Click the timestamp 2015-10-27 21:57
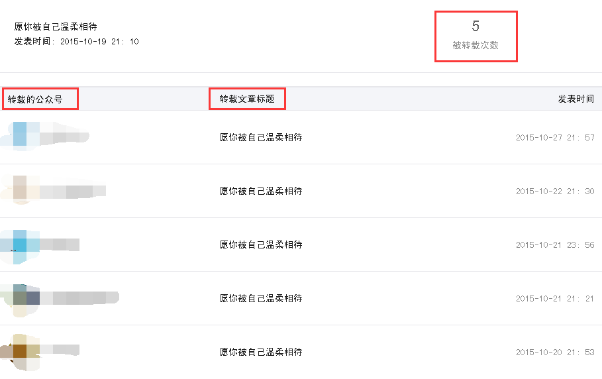 point(555,137)
